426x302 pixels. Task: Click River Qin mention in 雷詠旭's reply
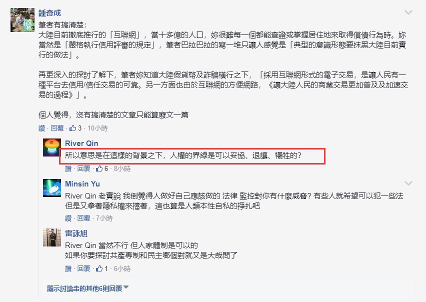pyautogui.click(x=80, y=245)
